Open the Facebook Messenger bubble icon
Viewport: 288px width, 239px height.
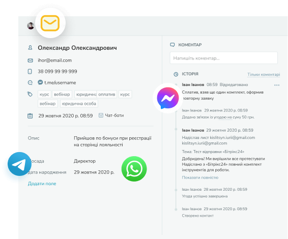pos(168,98)
